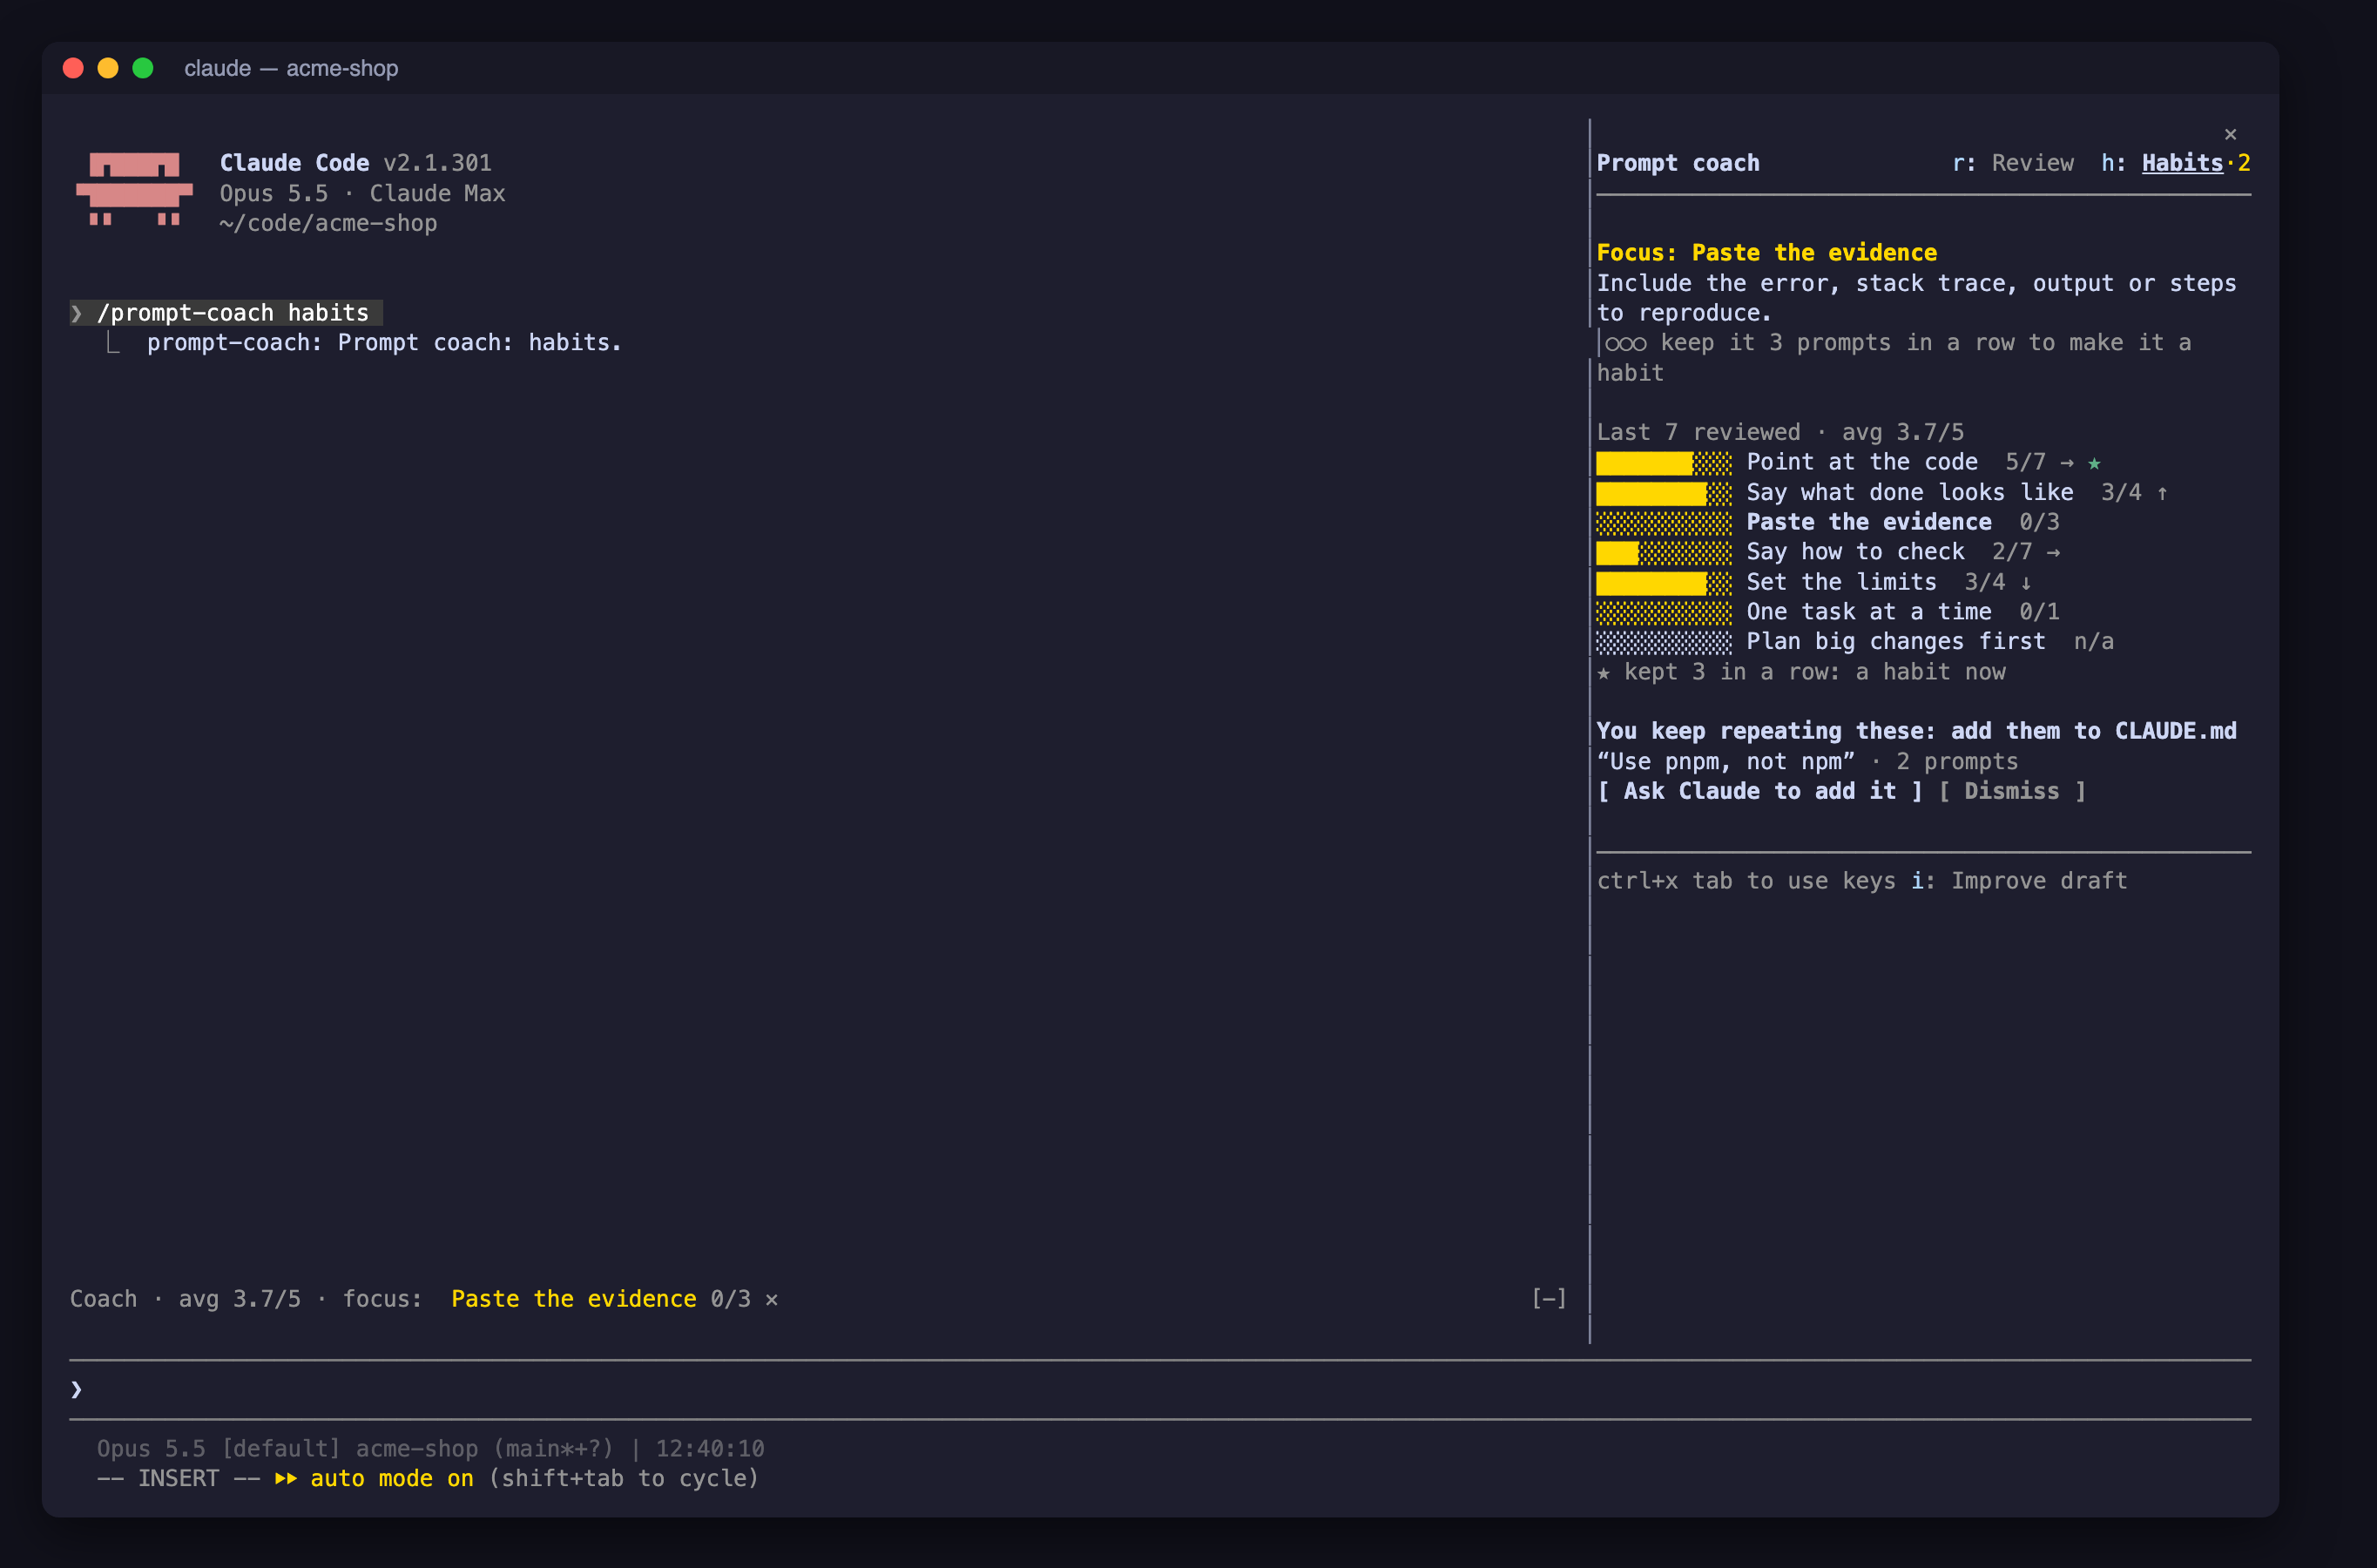Viewport: 2377px width, 1568px height.
Task: Click the /prompt-coach habits command line
Action: click(x=226, y=313)
